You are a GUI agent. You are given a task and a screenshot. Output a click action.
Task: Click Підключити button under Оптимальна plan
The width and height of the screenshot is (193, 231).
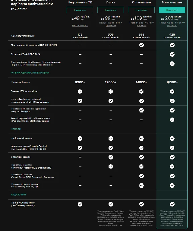point(141,10)
